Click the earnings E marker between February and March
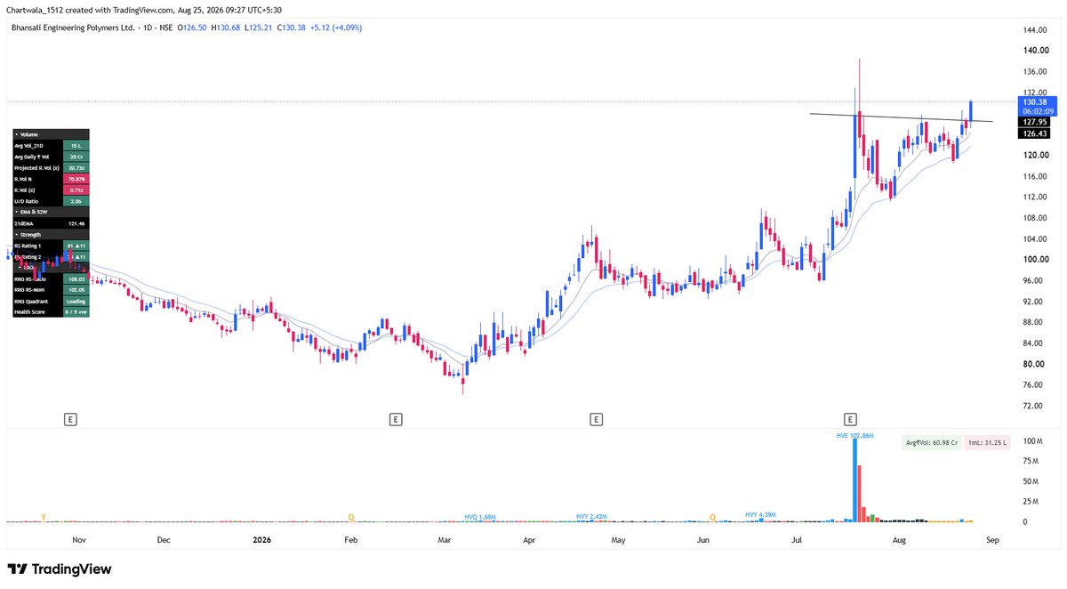 395,418
